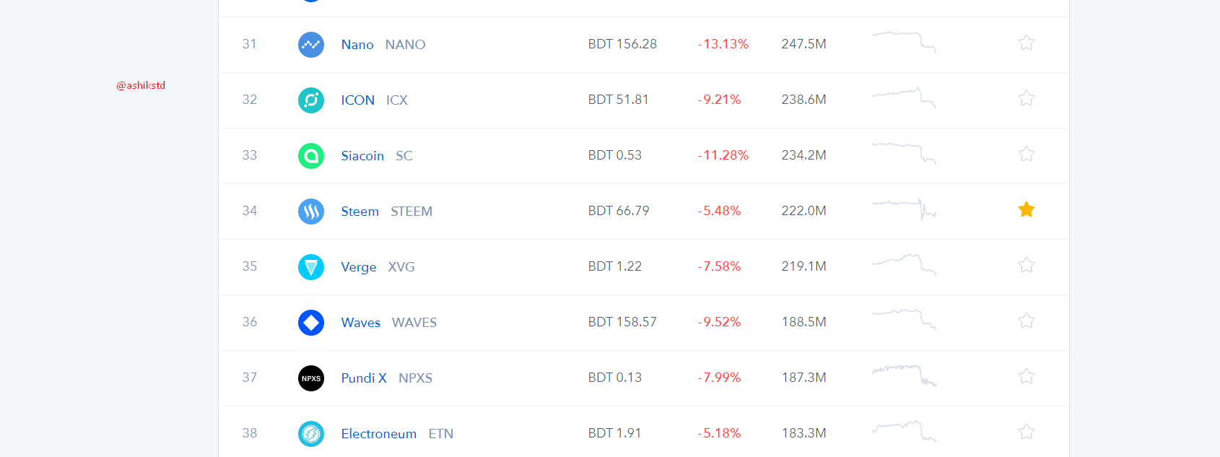Add ICON to favorites with star
The image size is (1220, 457).
tap(1027, 98)
